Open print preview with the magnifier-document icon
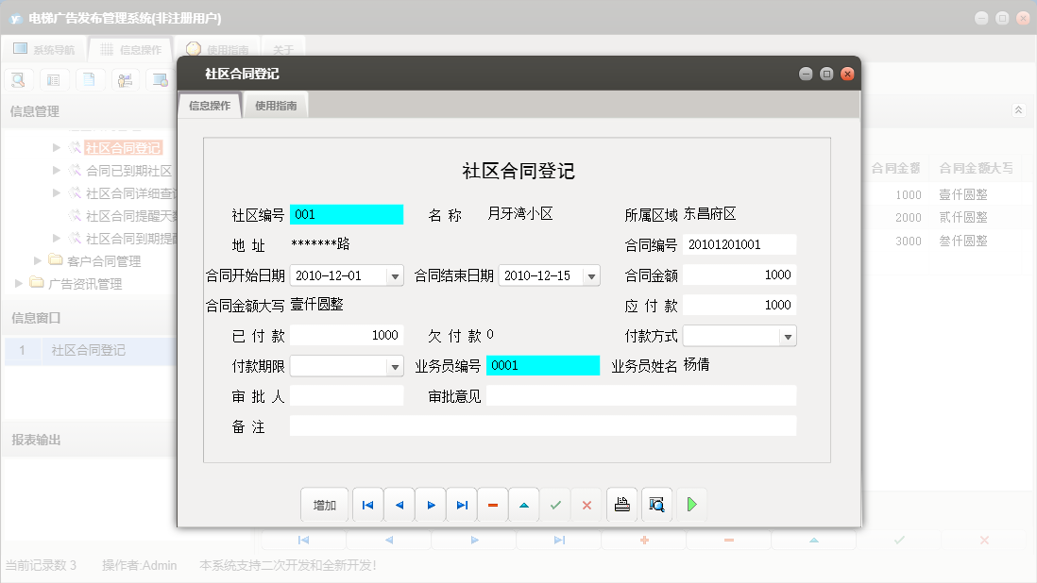 (655, 505)
